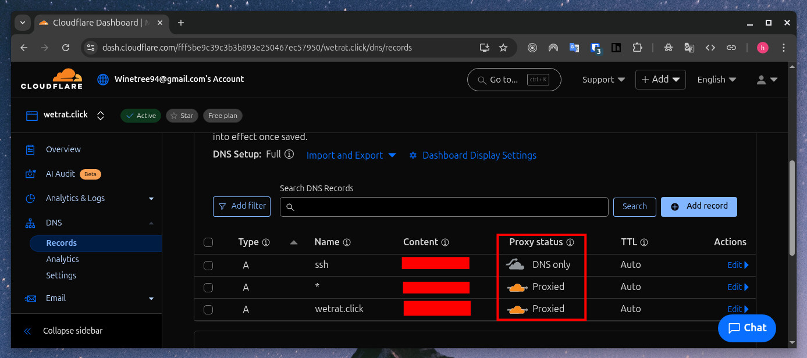Click the page vertical scrollbar

[791, 209]
